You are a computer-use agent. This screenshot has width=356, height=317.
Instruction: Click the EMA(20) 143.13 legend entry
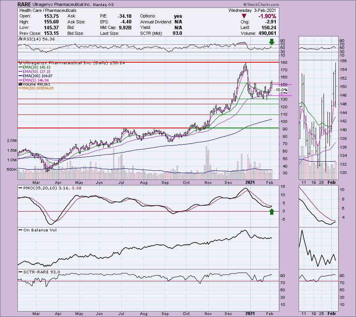(x=34, y=67)
